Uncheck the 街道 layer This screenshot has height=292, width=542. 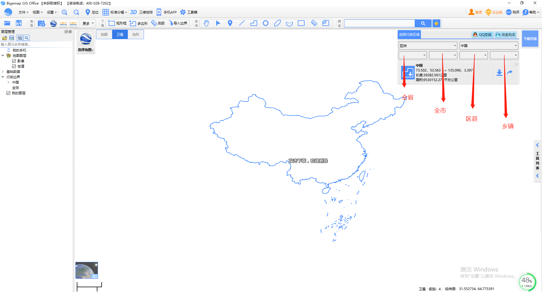click(14, 66)
